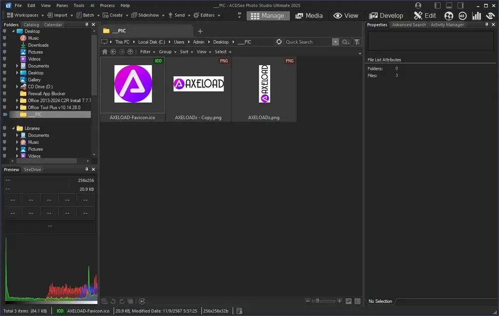Expand the CD Drive (D:) node
The height and width of the screenshot is (316, 499).
click(17, 87)
